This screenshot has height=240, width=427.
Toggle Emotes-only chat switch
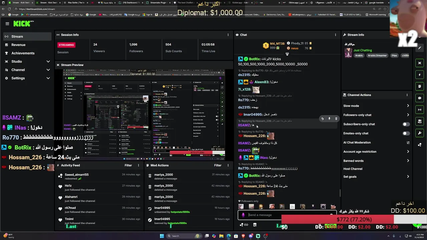(406, 133)
